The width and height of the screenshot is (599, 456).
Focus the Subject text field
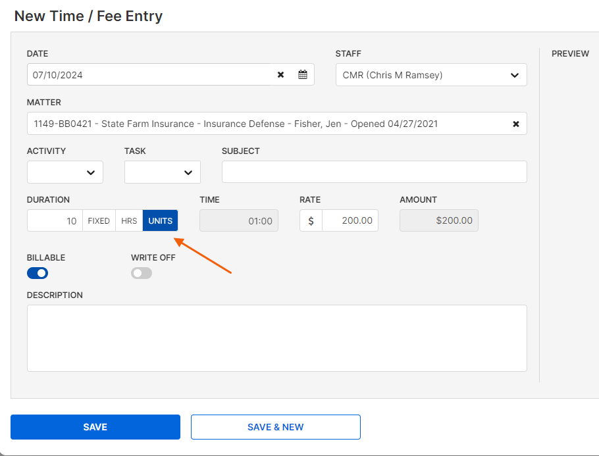(x=375, y=172)
